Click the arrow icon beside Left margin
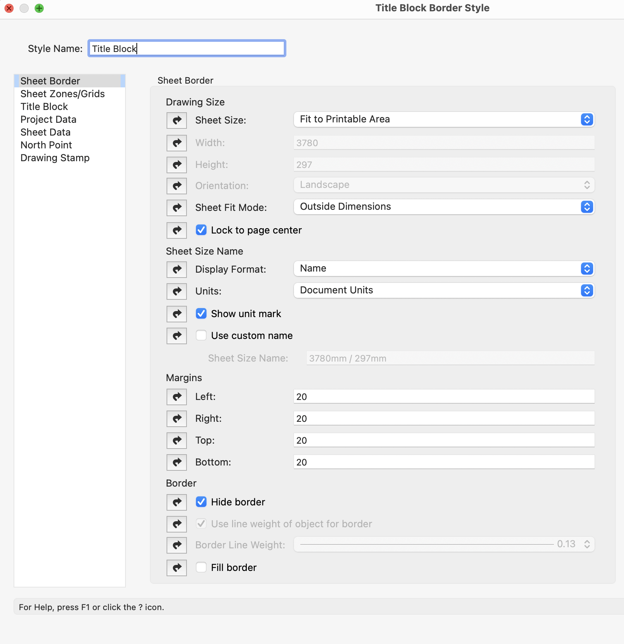This screenshot has height=644, width=624. (177, 397)
